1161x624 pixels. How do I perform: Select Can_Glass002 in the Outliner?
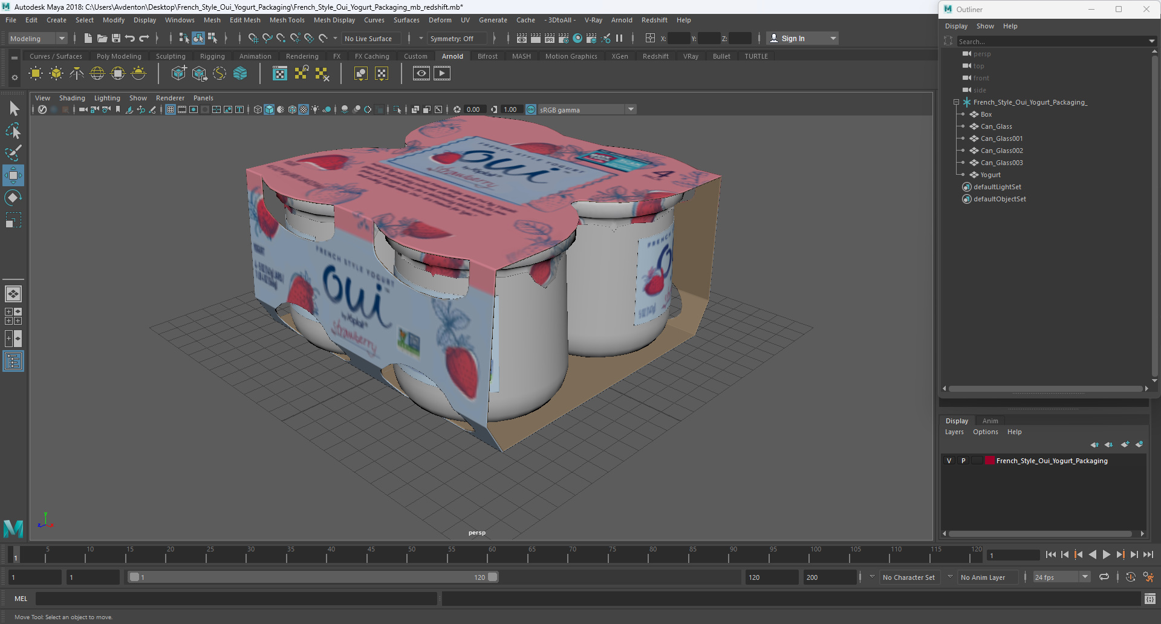point(1001,151)
